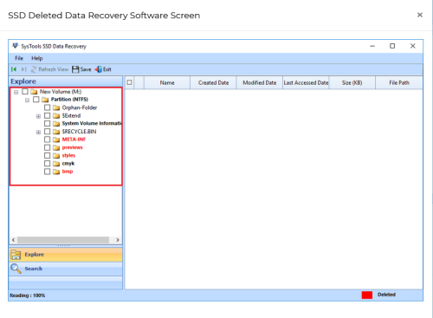This screenshot has width=433, height=318.
Task: Expand the $RECYCLE.BIN folder node
Action: coord(38,132)
